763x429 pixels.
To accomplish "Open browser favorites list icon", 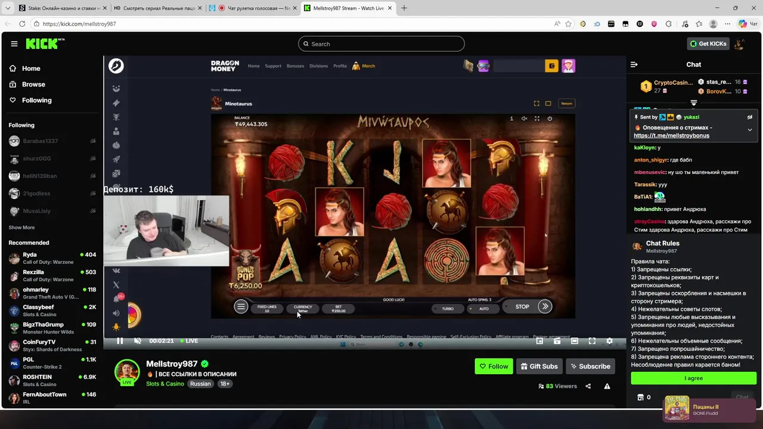I will coord(699,24).
